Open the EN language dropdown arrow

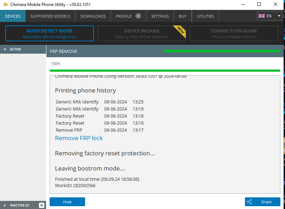click(x=279, y=16)
